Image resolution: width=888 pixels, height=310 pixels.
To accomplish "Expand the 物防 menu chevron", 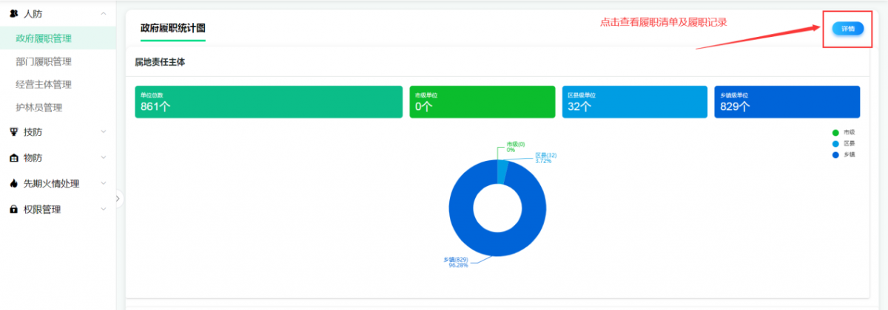I will pos(103,158).
